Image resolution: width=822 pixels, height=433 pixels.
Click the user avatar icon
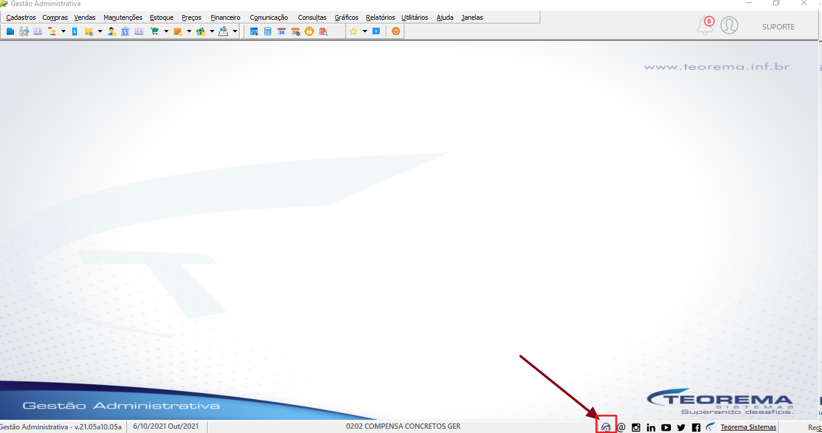point(729,25)
